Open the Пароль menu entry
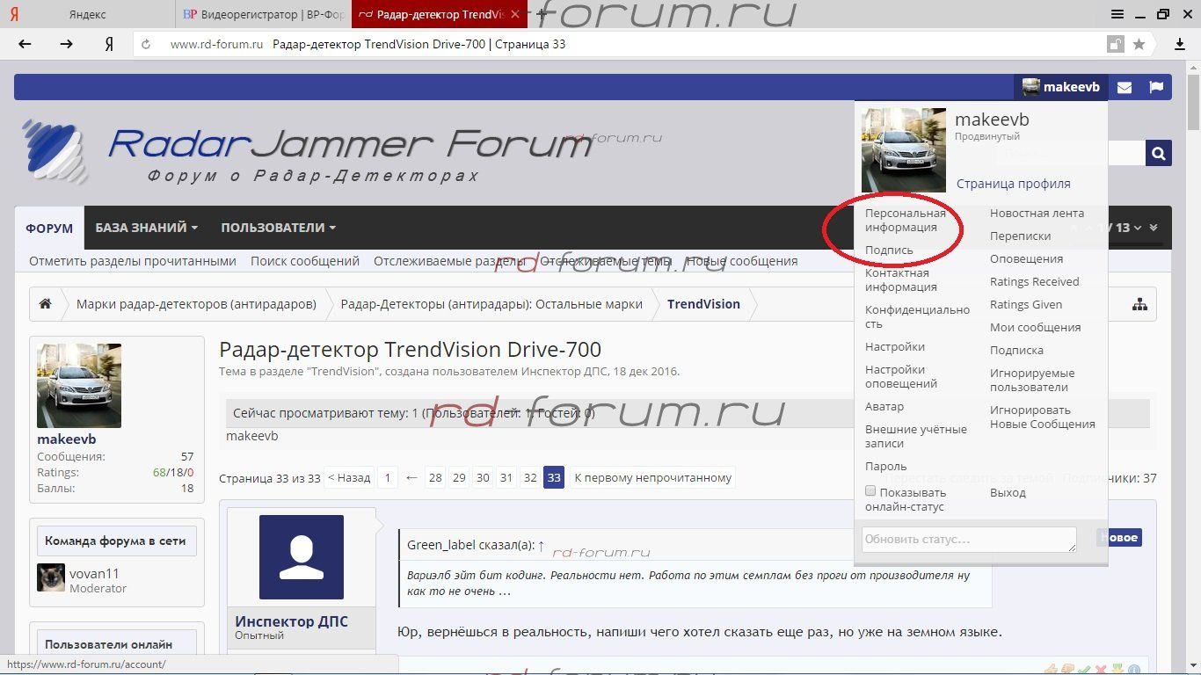 tap(885, 466)
